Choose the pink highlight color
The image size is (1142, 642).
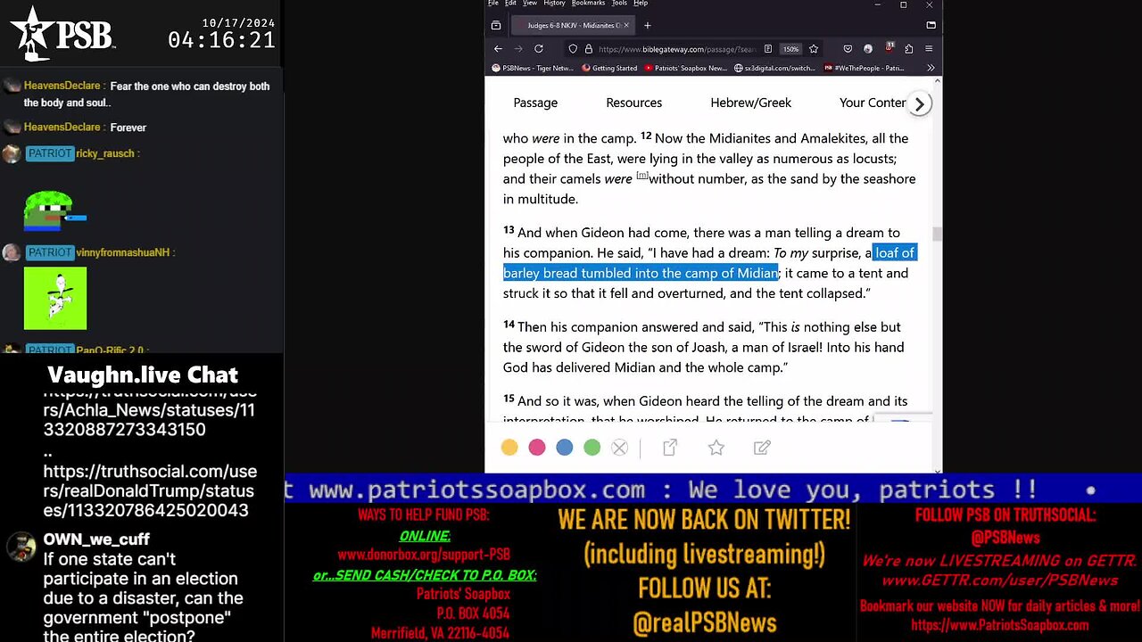[537, 448]
